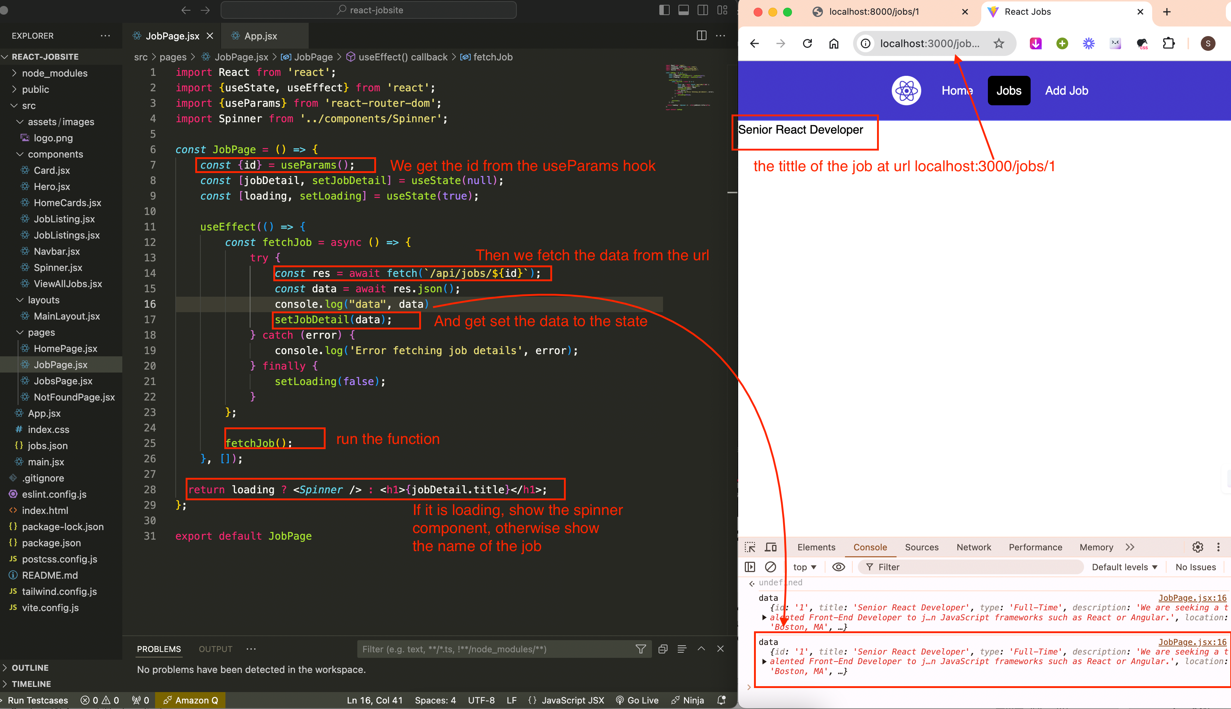Open Navbar.jsx in the explorer

[x=56, y=251]
